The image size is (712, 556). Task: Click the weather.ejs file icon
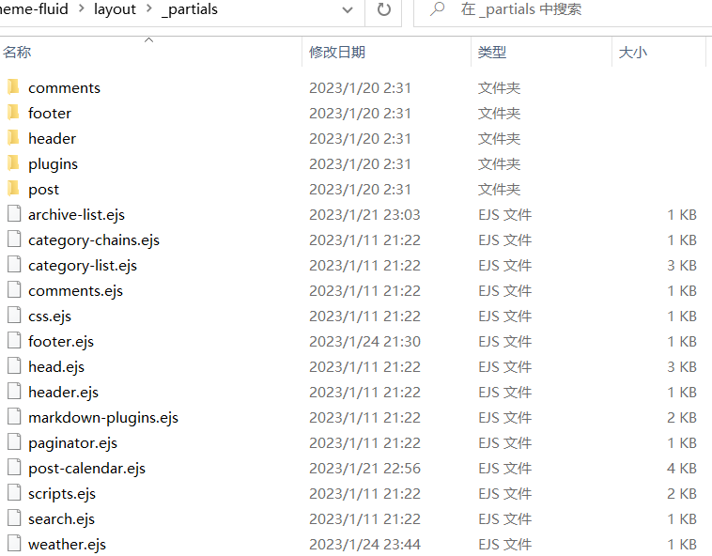pyautogui.click(x=13, y=544)
